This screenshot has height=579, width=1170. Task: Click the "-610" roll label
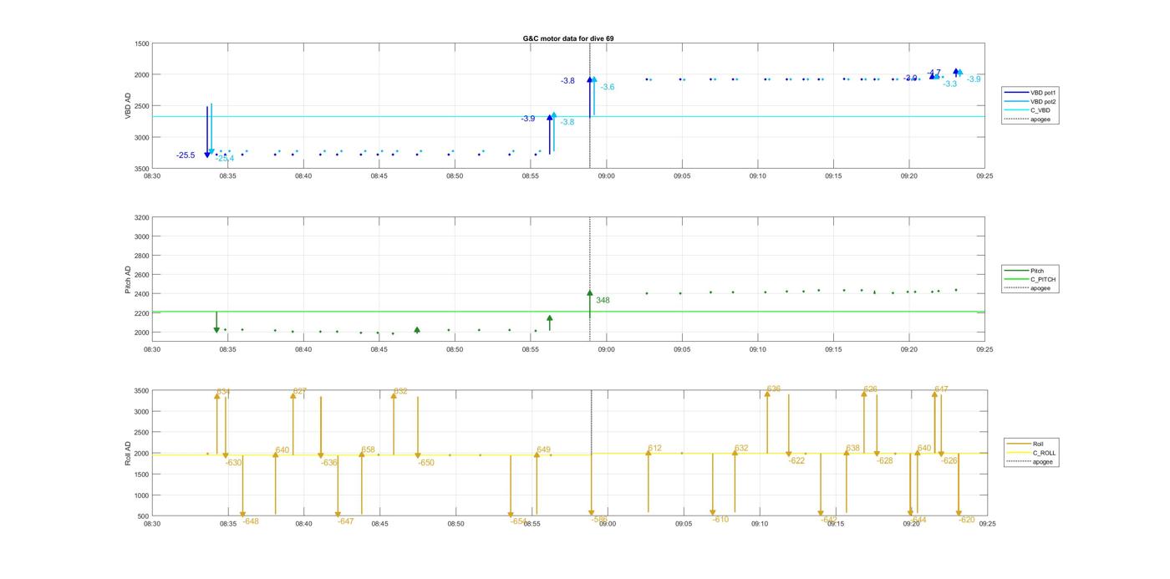(x=721, y=519)
